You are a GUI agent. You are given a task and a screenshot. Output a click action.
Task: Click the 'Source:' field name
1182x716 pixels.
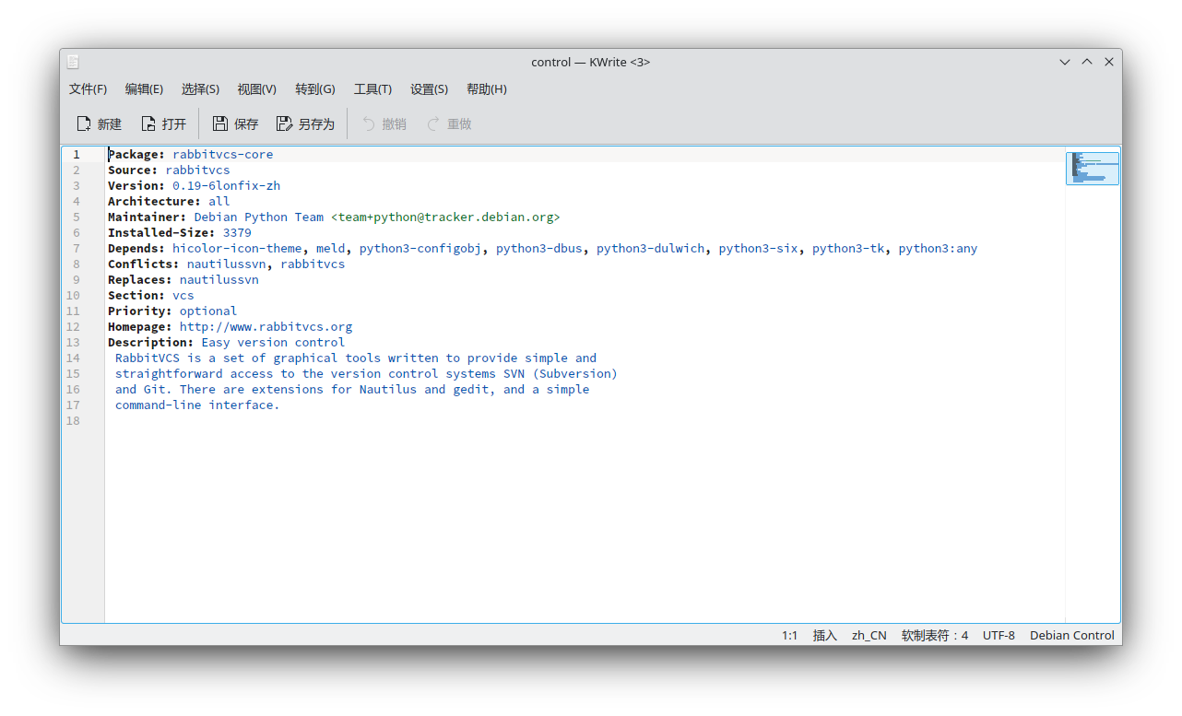(x=133, y=170)
